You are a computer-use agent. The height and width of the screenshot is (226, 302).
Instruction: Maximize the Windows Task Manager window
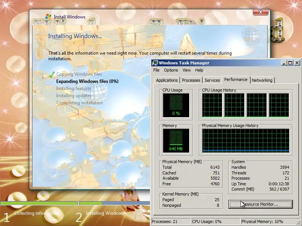tap(290, 63)
